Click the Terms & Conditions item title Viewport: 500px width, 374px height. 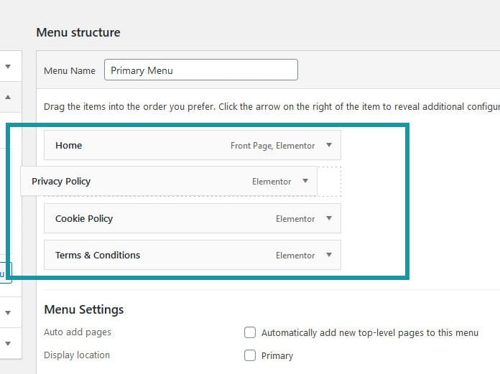coord(98,255)
